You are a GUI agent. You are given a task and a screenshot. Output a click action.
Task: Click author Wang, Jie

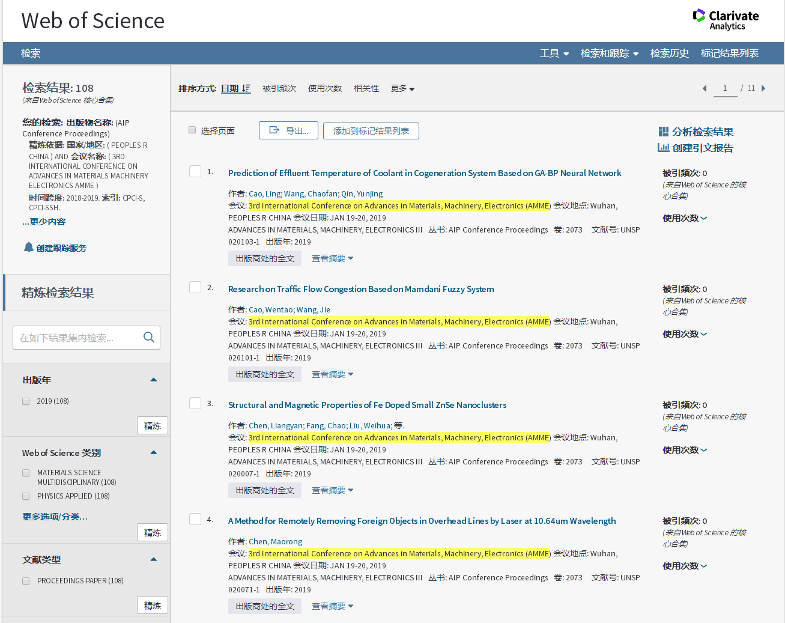click(313, 309)
